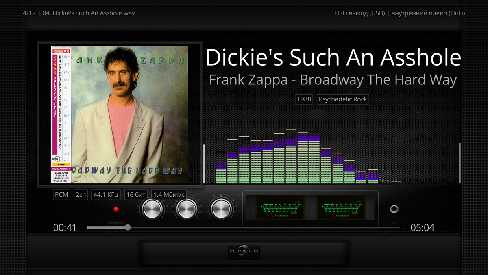The width and height of the screenshot is (488, 275).
Task: Click the PCM format badge
Action: [61, 195]
